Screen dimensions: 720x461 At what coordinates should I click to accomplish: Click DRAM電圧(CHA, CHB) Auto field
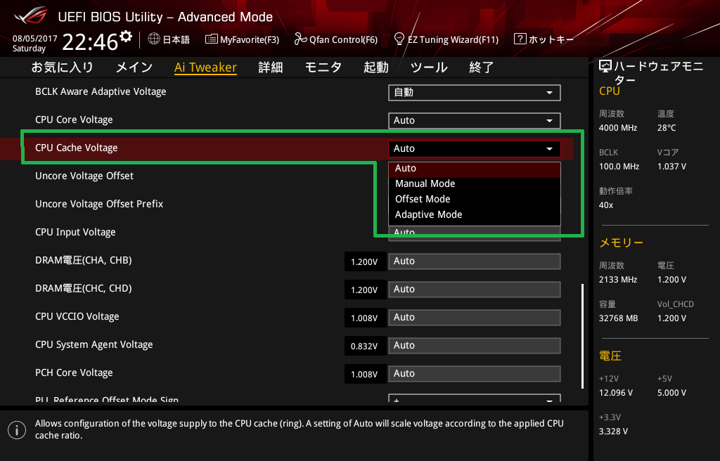tap(475, 261)
